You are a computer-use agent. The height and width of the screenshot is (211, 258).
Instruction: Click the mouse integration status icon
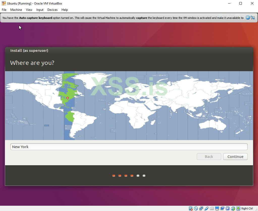(x=233, y=208)
